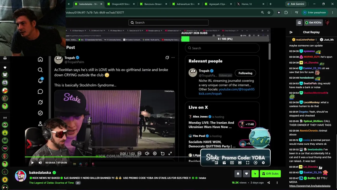Seek along the Kick video progress bar

(x=148, y=157)
